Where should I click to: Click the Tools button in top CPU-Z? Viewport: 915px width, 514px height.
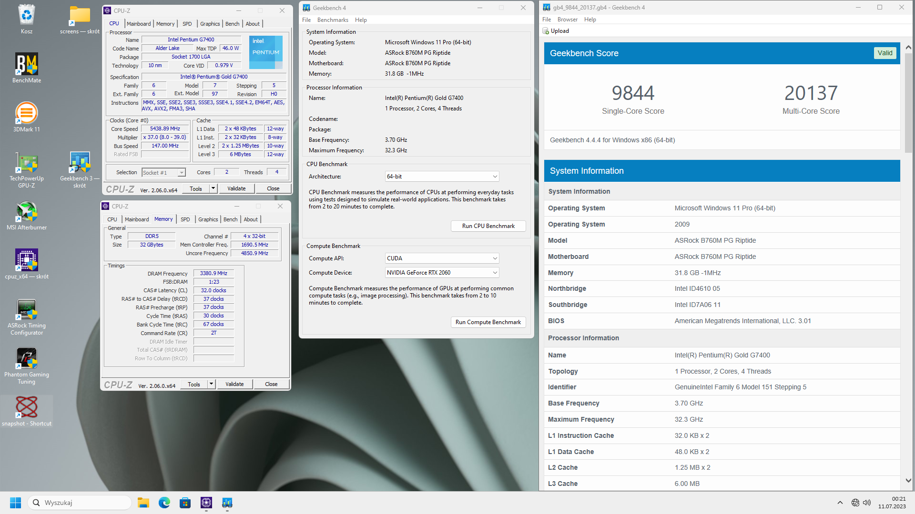pos(196,188)
